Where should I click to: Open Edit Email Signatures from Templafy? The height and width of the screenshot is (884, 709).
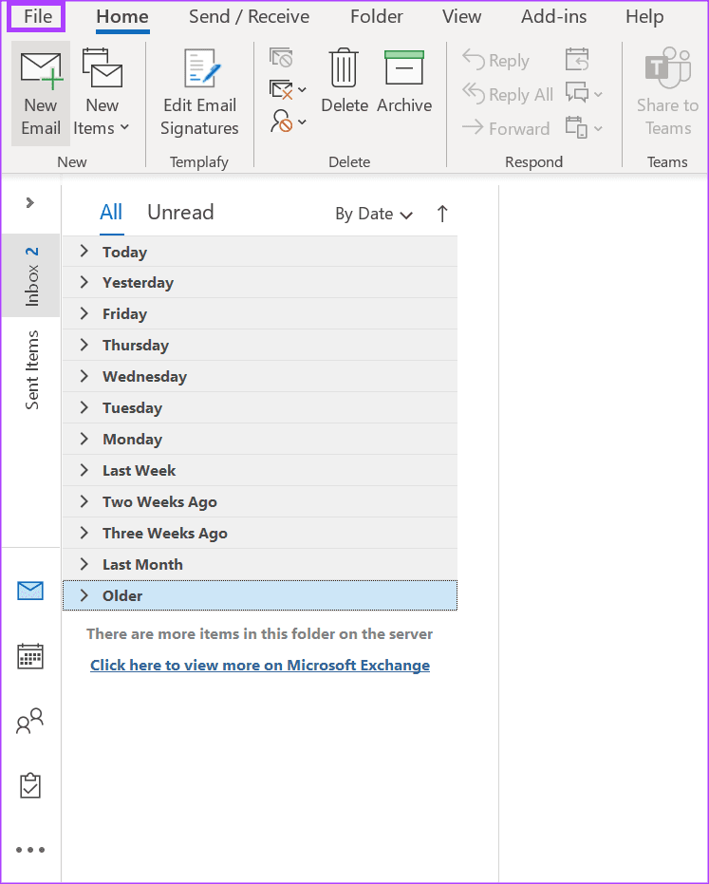click(199, 94)
